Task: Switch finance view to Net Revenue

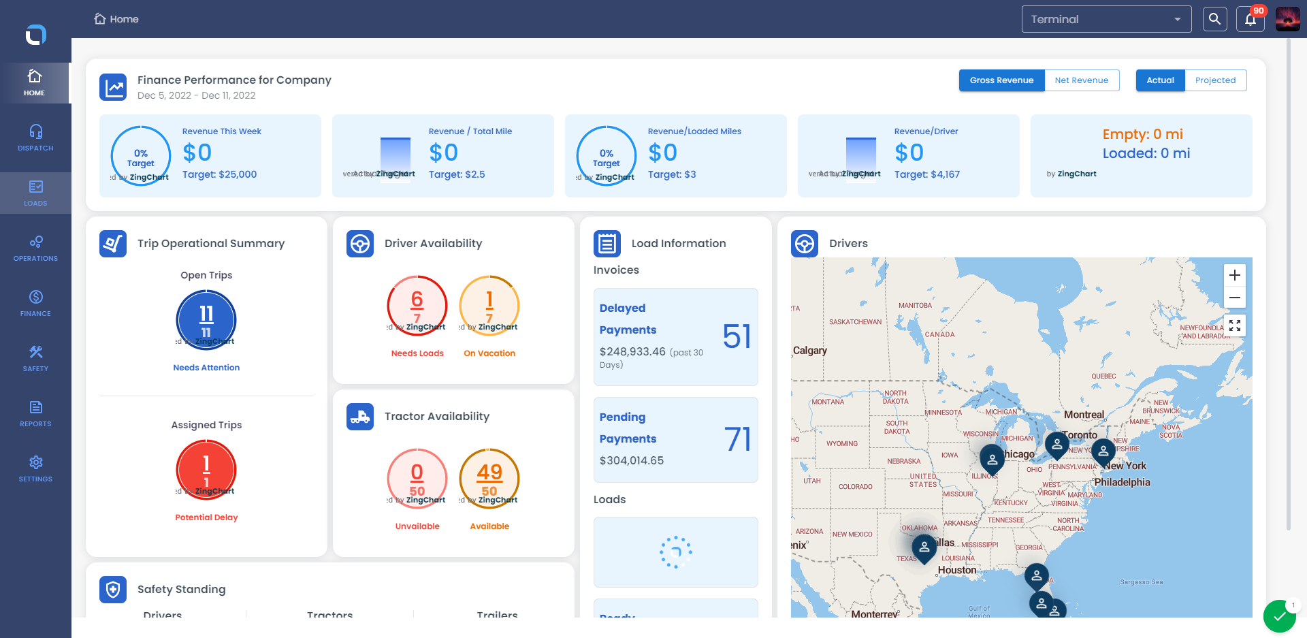Action: [1082, 80]
